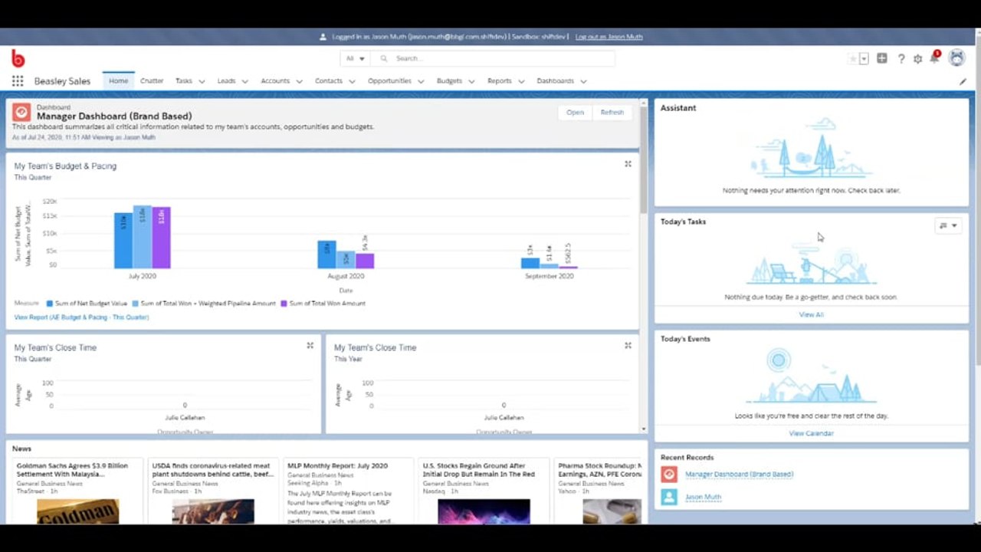Expand the Tasks tab dropdown chevron
Screen dimensions: 981x552
[202, 81]
